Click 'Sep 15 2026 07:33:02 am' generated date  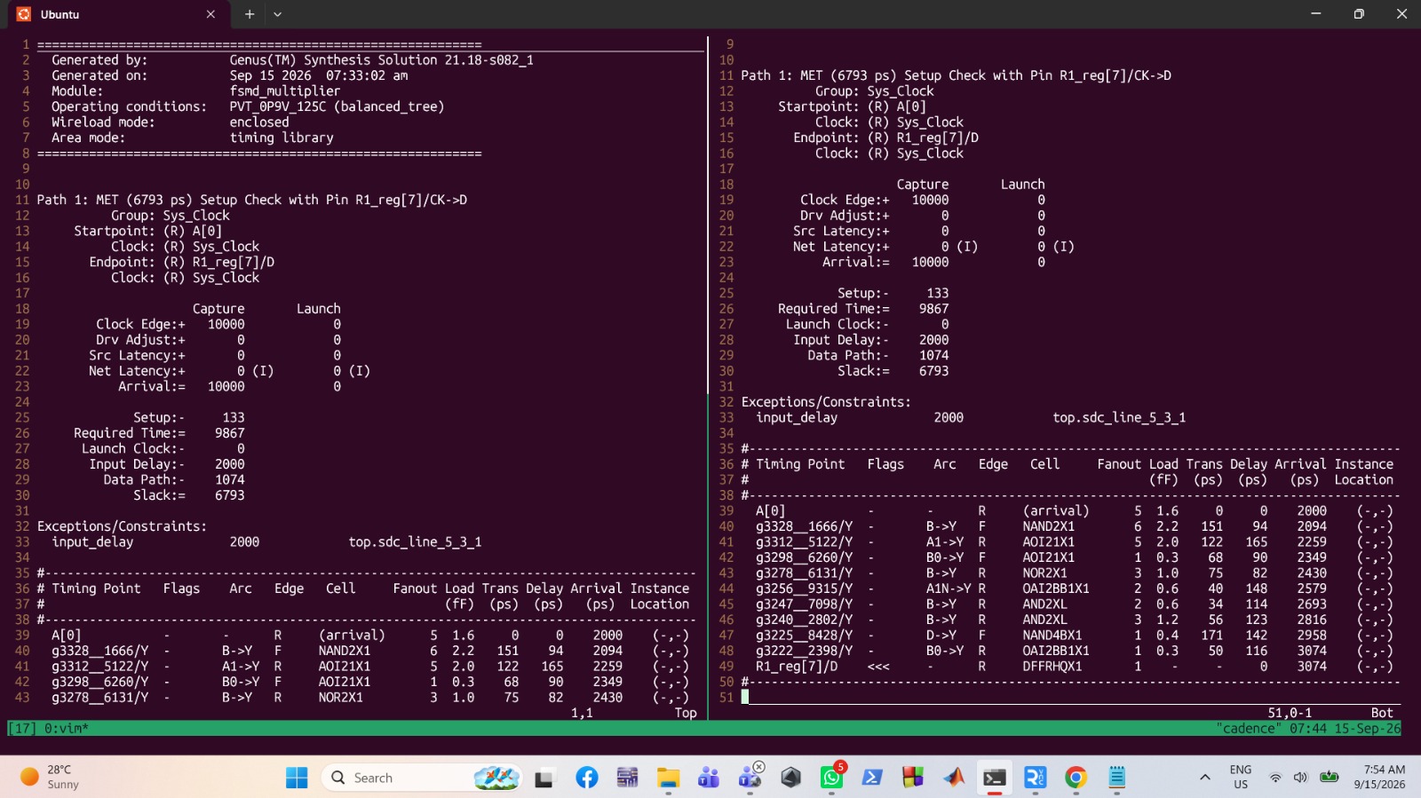pos(319,75)
